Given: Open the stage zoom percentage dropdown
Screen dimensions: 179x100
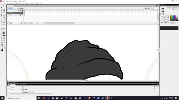Looking at the screenshot, I should pos(158,8).
